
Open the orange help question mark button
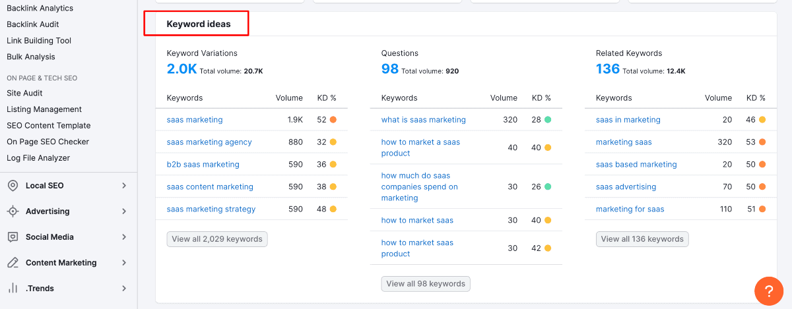point(768,291)
